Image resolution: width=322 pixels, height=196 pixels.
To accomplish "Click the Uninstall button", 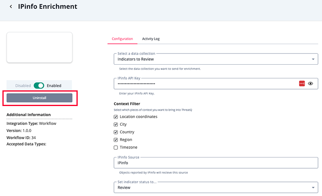I will click(39, 98).
